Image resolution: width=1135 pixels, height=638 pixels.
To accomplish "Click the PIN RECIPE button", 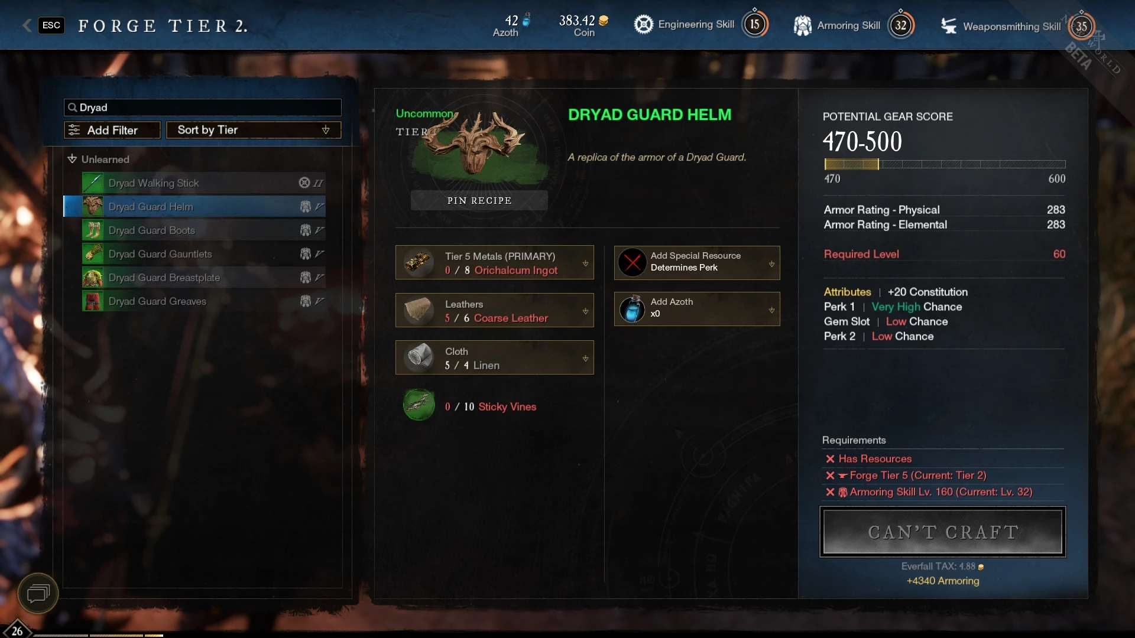I will click(x=479, y=200).
